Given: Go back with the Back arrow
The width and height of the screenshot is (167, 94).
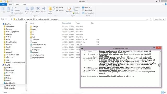Looking at the screenshot, I should 2,19.
